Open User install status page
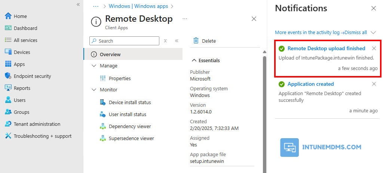 pyautogui.click(x=128, y=114)
